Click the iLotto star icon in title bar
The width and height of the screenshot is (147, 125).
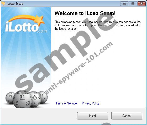[x=3, y=3]
